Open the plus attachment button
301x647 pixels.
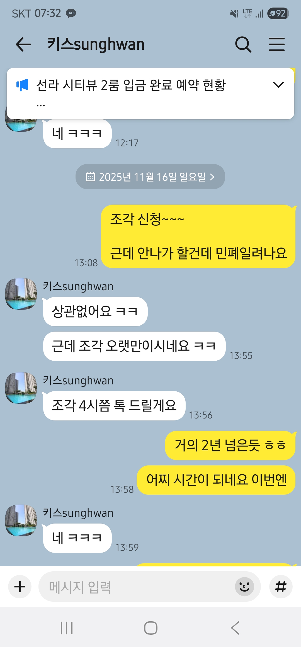click(20, 586)
